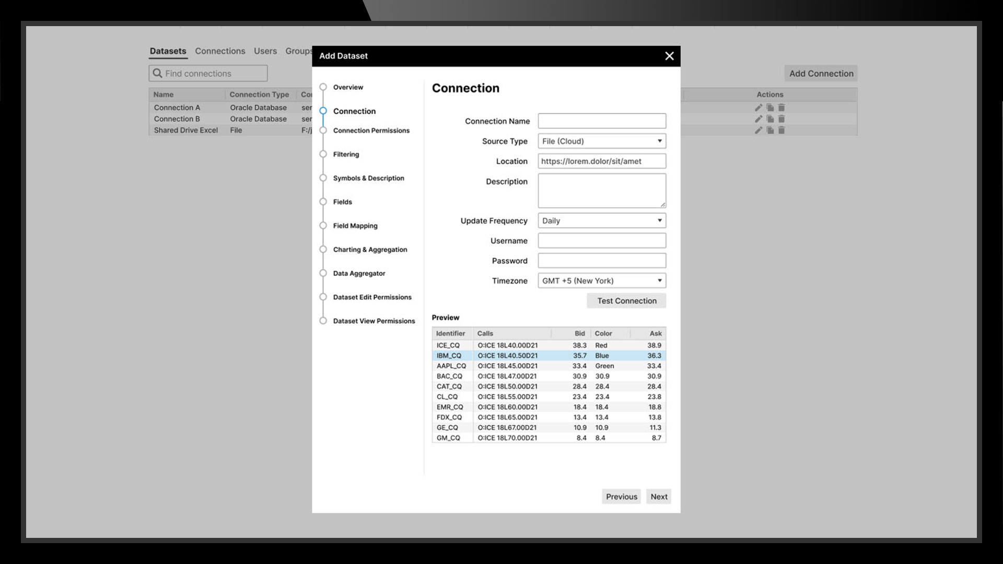Sort preview by Color column

(x=603, y=333)
